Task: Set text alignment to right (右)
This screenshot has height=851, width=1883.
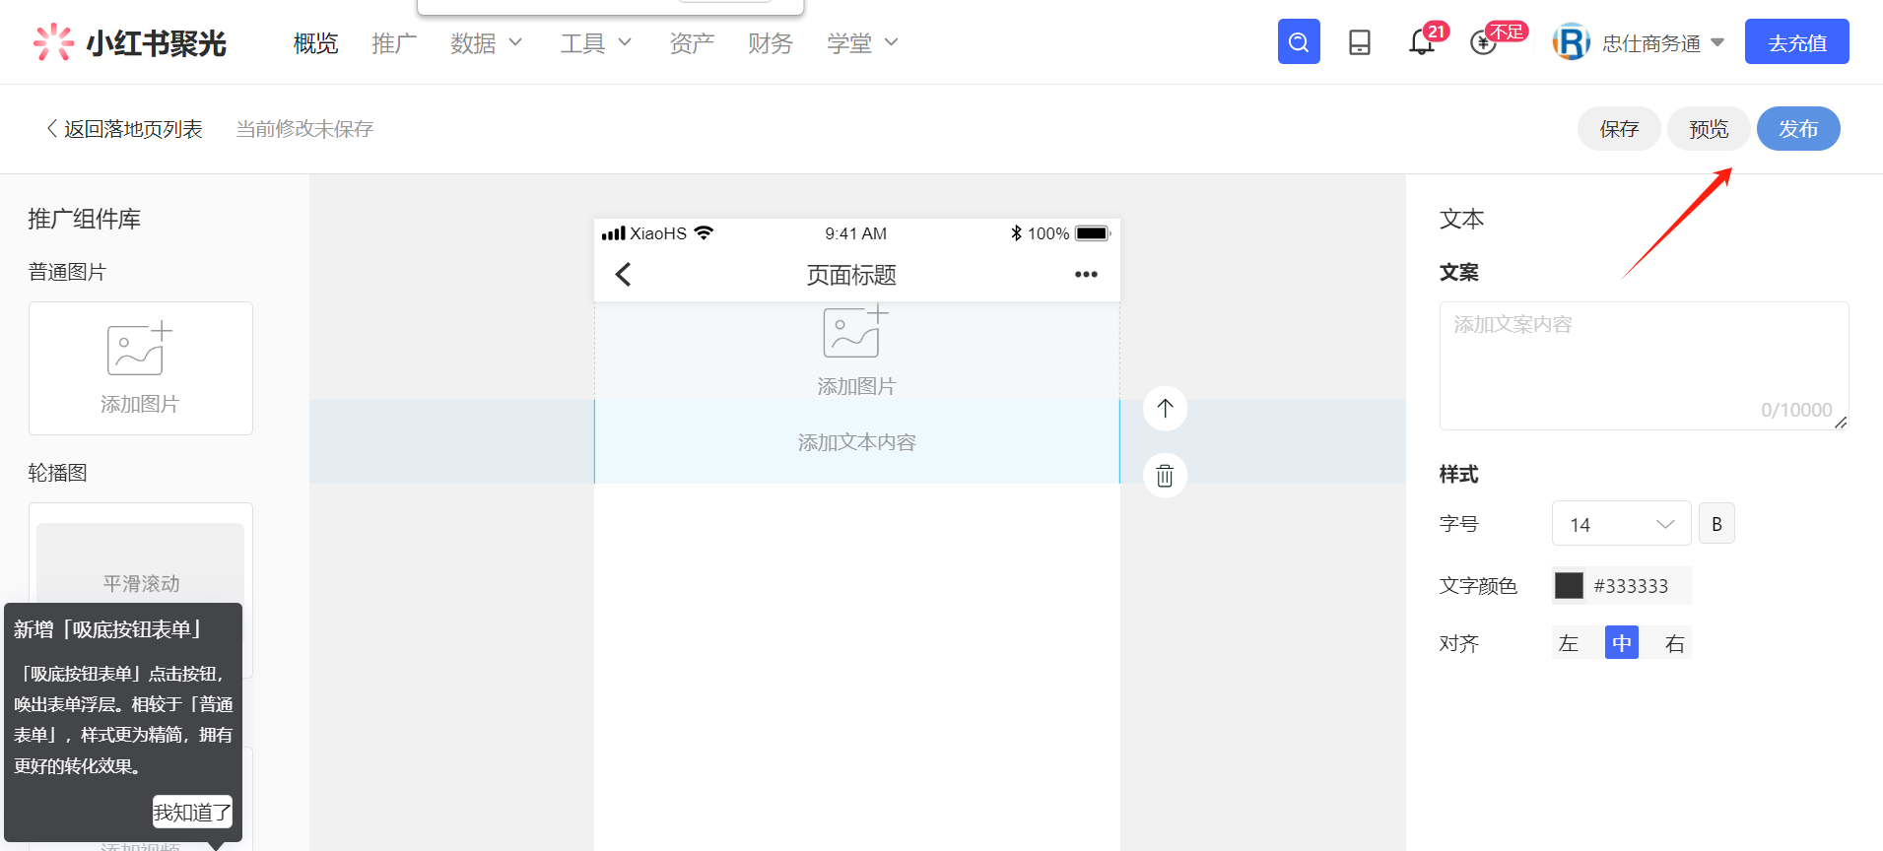Action: point(1674,643)
